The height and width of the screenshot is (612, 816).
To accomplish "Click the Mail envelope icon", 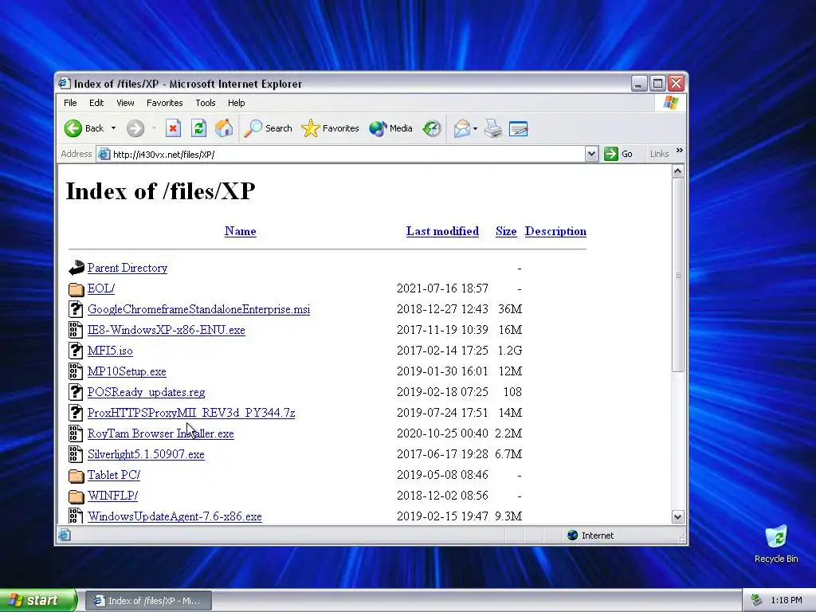I will pyautogui.click(x=461, y=128).
